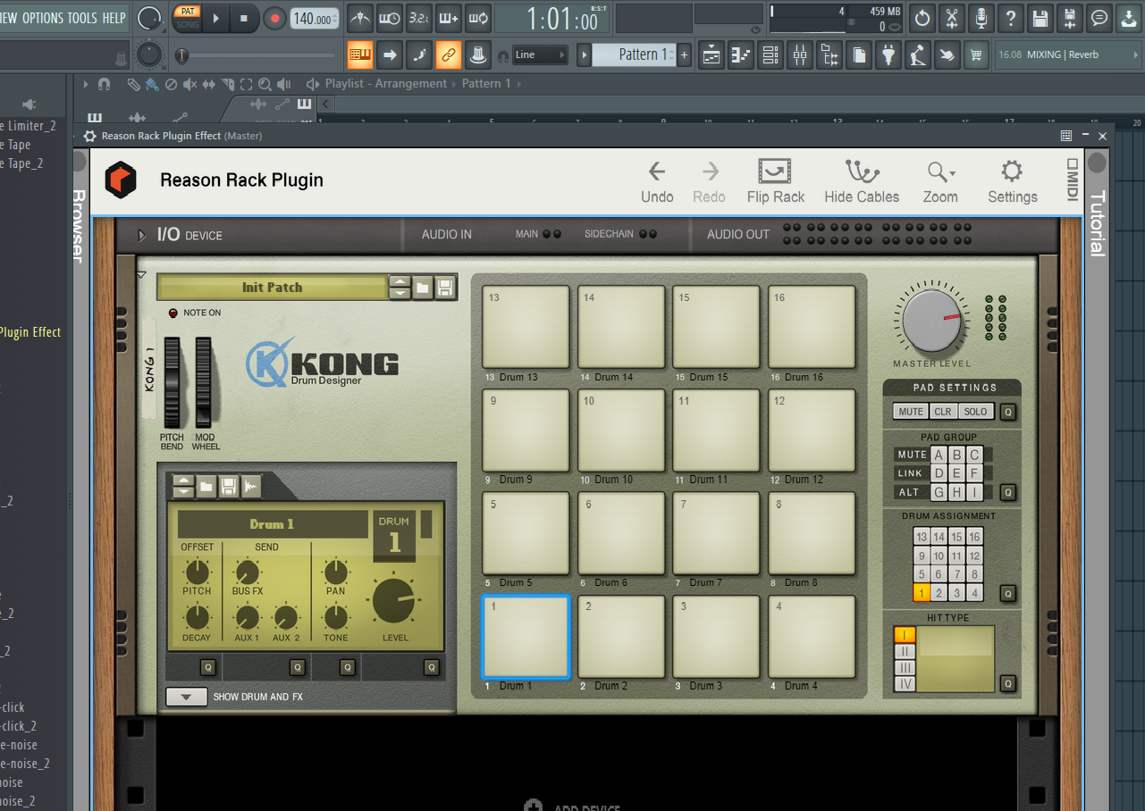Click the audio editor scissors icon
The image size is (1145, 811).
951,18
